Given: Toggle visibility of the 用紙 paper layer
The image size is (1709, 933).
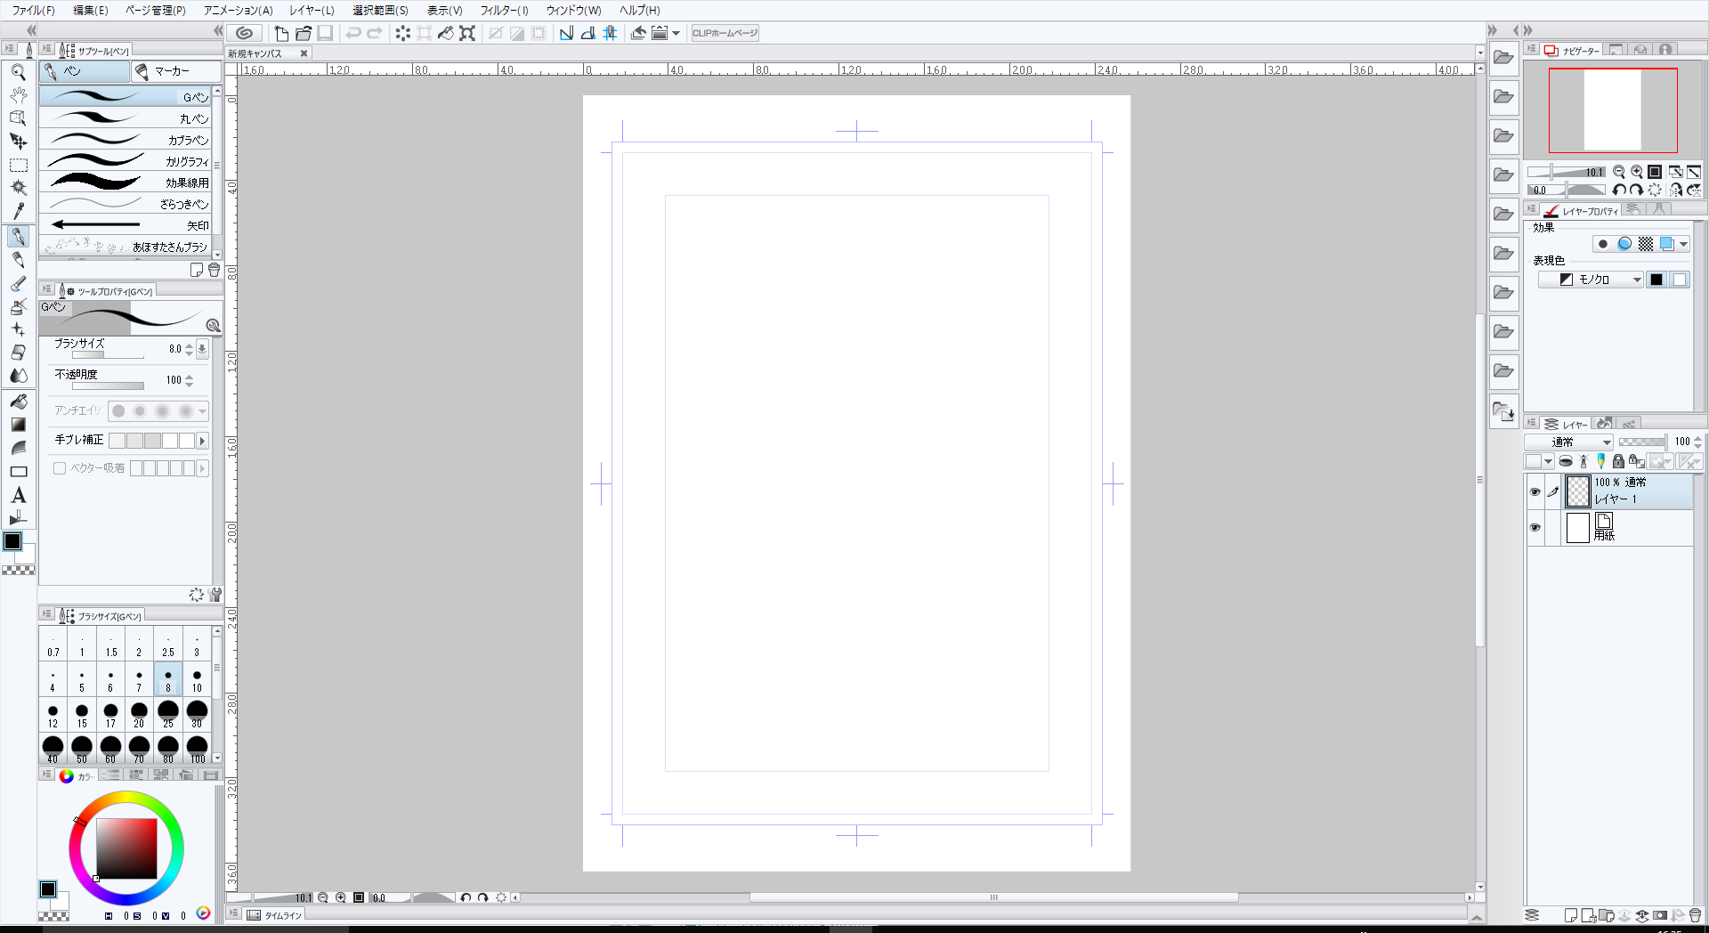Looking at the screenshot, I should [1535, 527].
